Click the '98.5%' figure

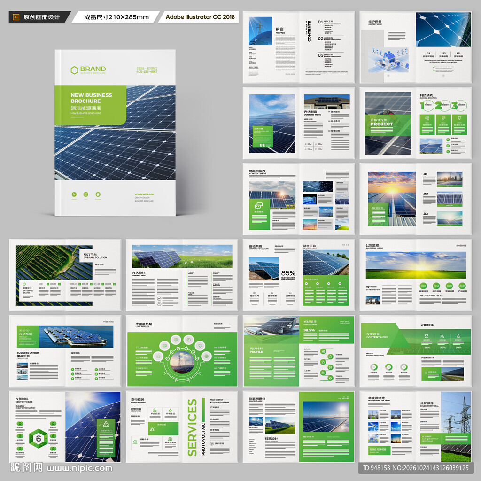click(309, 330)
